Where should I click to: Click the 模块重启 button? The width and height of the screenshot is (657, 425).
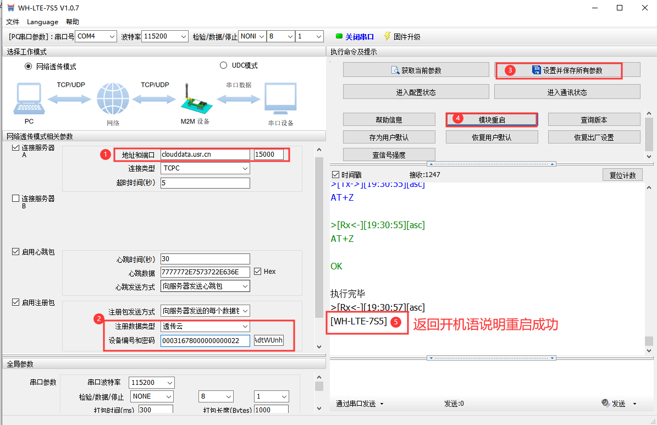click(x=492, y=120)
